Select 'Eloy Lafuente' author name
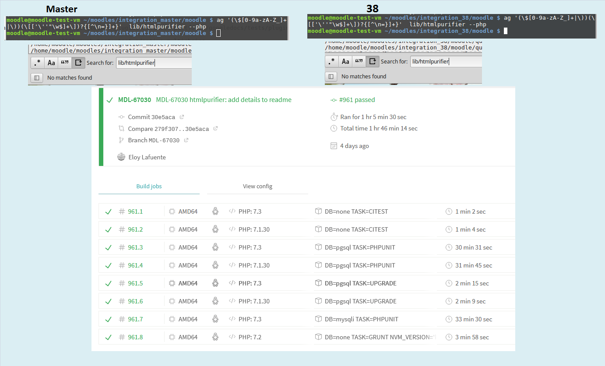This screenshot has width=605, height=366. (x=147, y=157)
